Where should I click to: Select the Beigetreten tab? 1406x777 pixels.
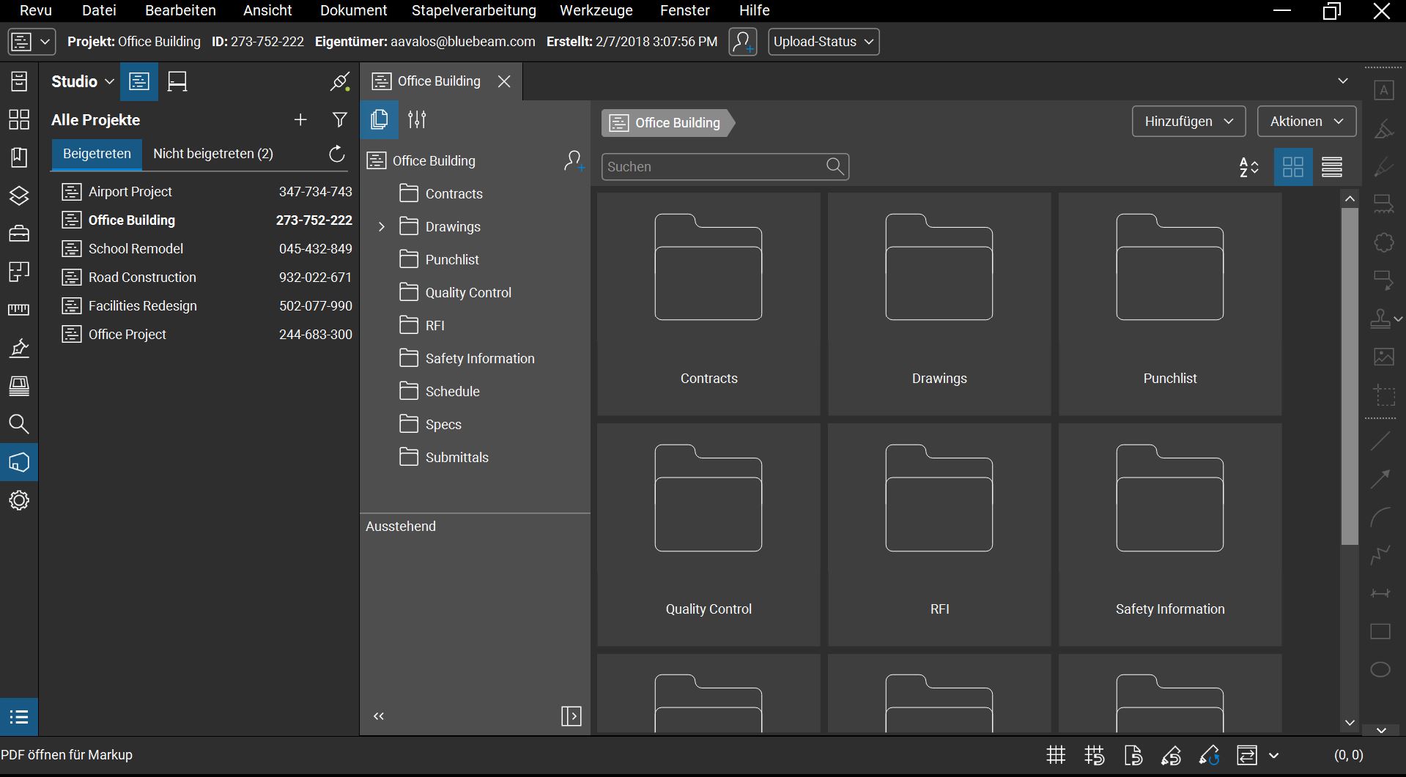point(97,154)
